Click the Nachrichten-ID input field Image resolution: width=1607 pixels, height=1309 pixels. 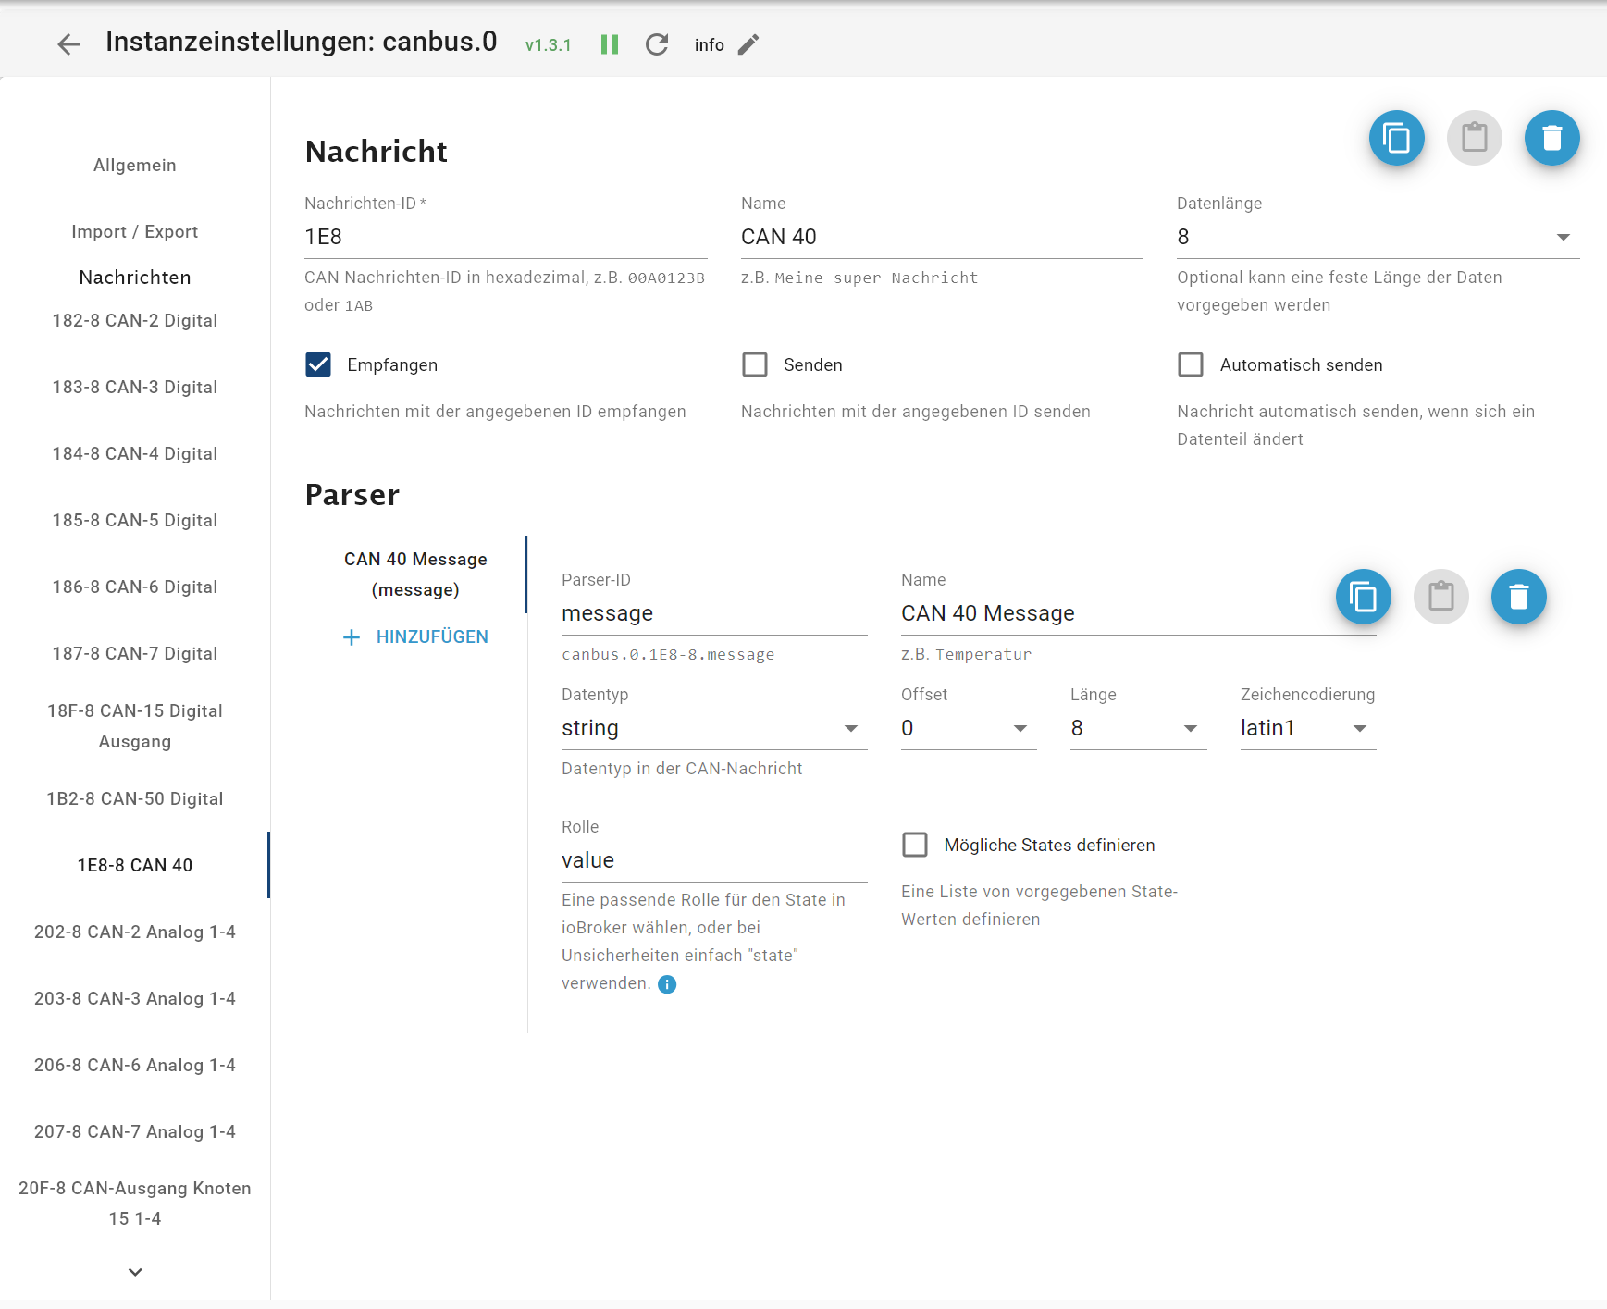point(505,237)
